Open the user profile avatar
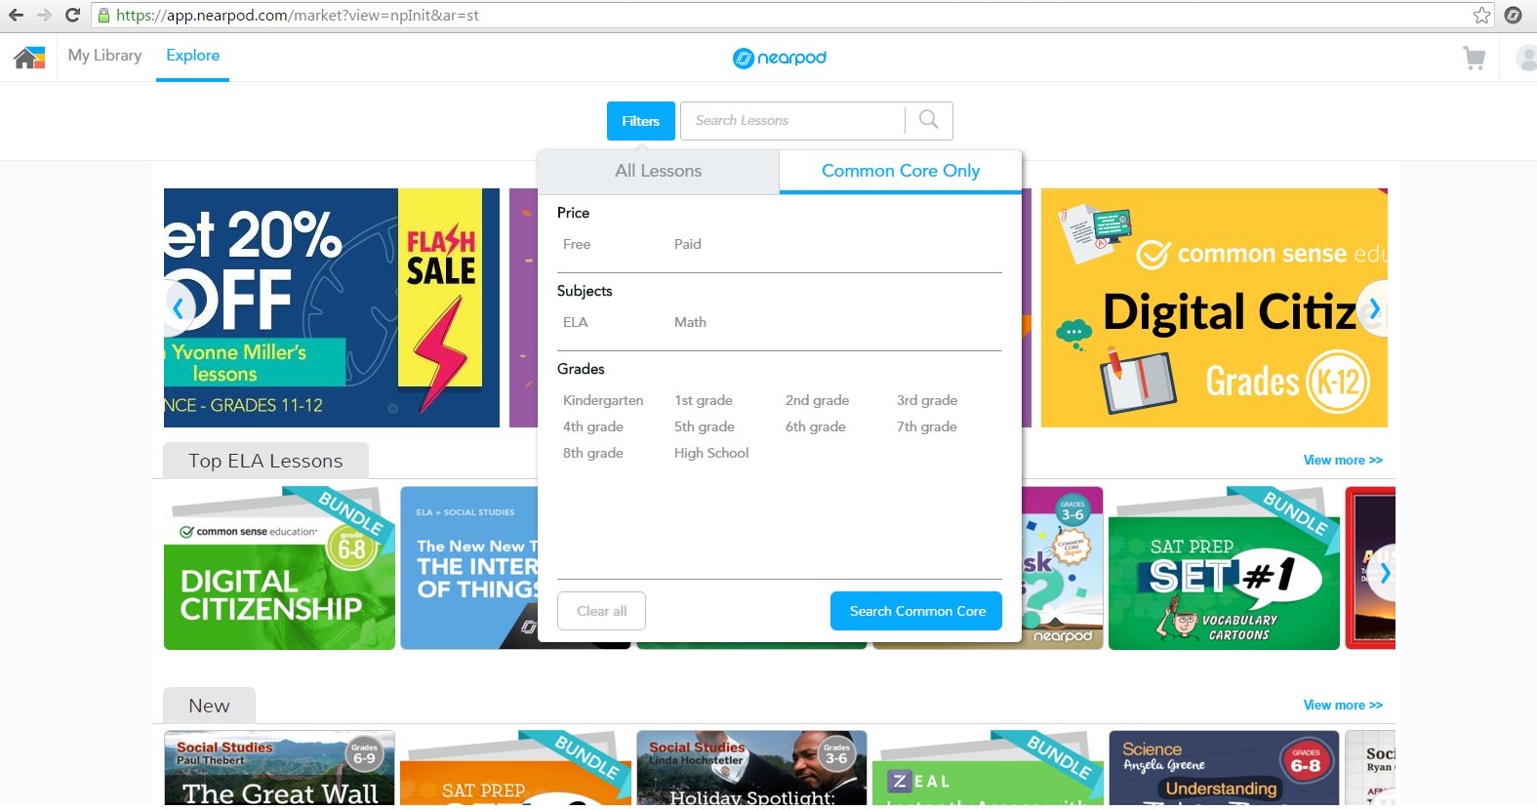Image resolution: width=1537 pixels, height=810 pixels. [x=1526, y=59]
